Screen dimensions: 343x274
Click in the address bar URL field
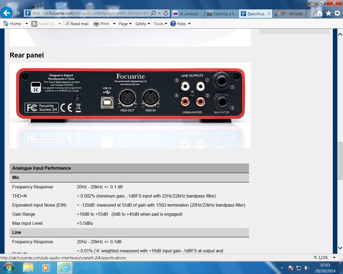(91, 13)
